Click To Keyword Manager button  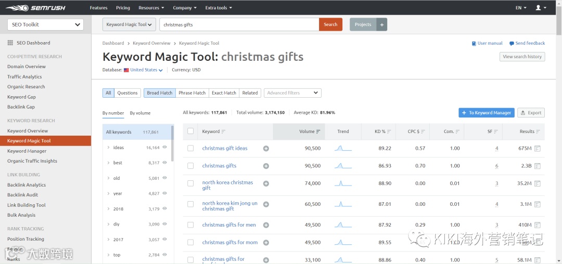coord(487,113)
